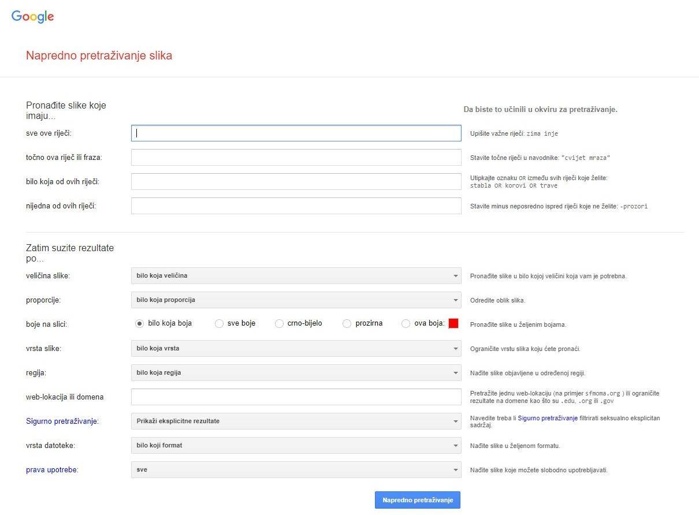Open the 'Sigurno pretraživanje' label link
699x515 pixels.
[x=62, y=421]
